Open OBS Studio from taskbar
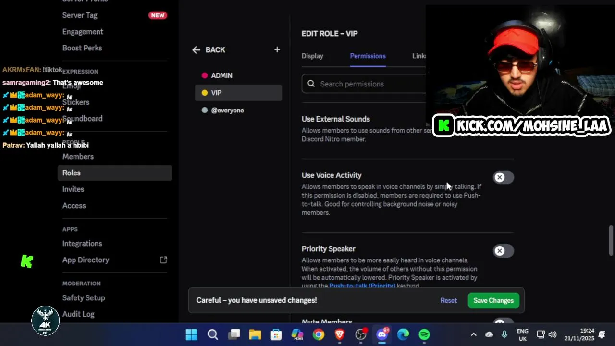Viewport: 615px width, 346px height. (361, 334)
